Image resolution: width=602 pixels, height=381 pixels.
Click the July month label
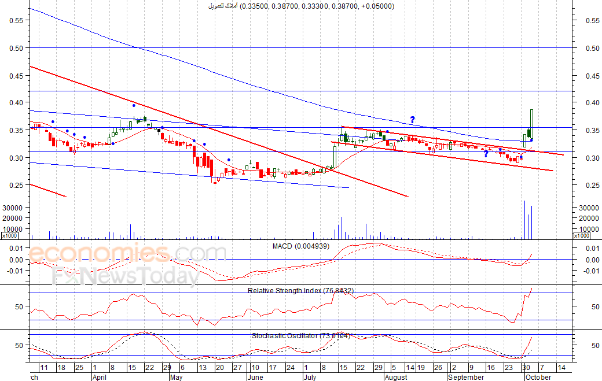[x=310, y=377]
